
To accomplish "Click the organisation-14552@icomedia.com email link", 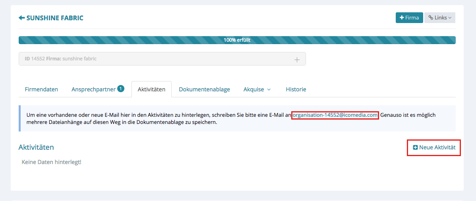I will (335, 115).
